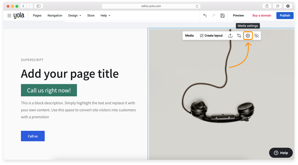Open Media settings gear icon

click(x=248, y=36)
